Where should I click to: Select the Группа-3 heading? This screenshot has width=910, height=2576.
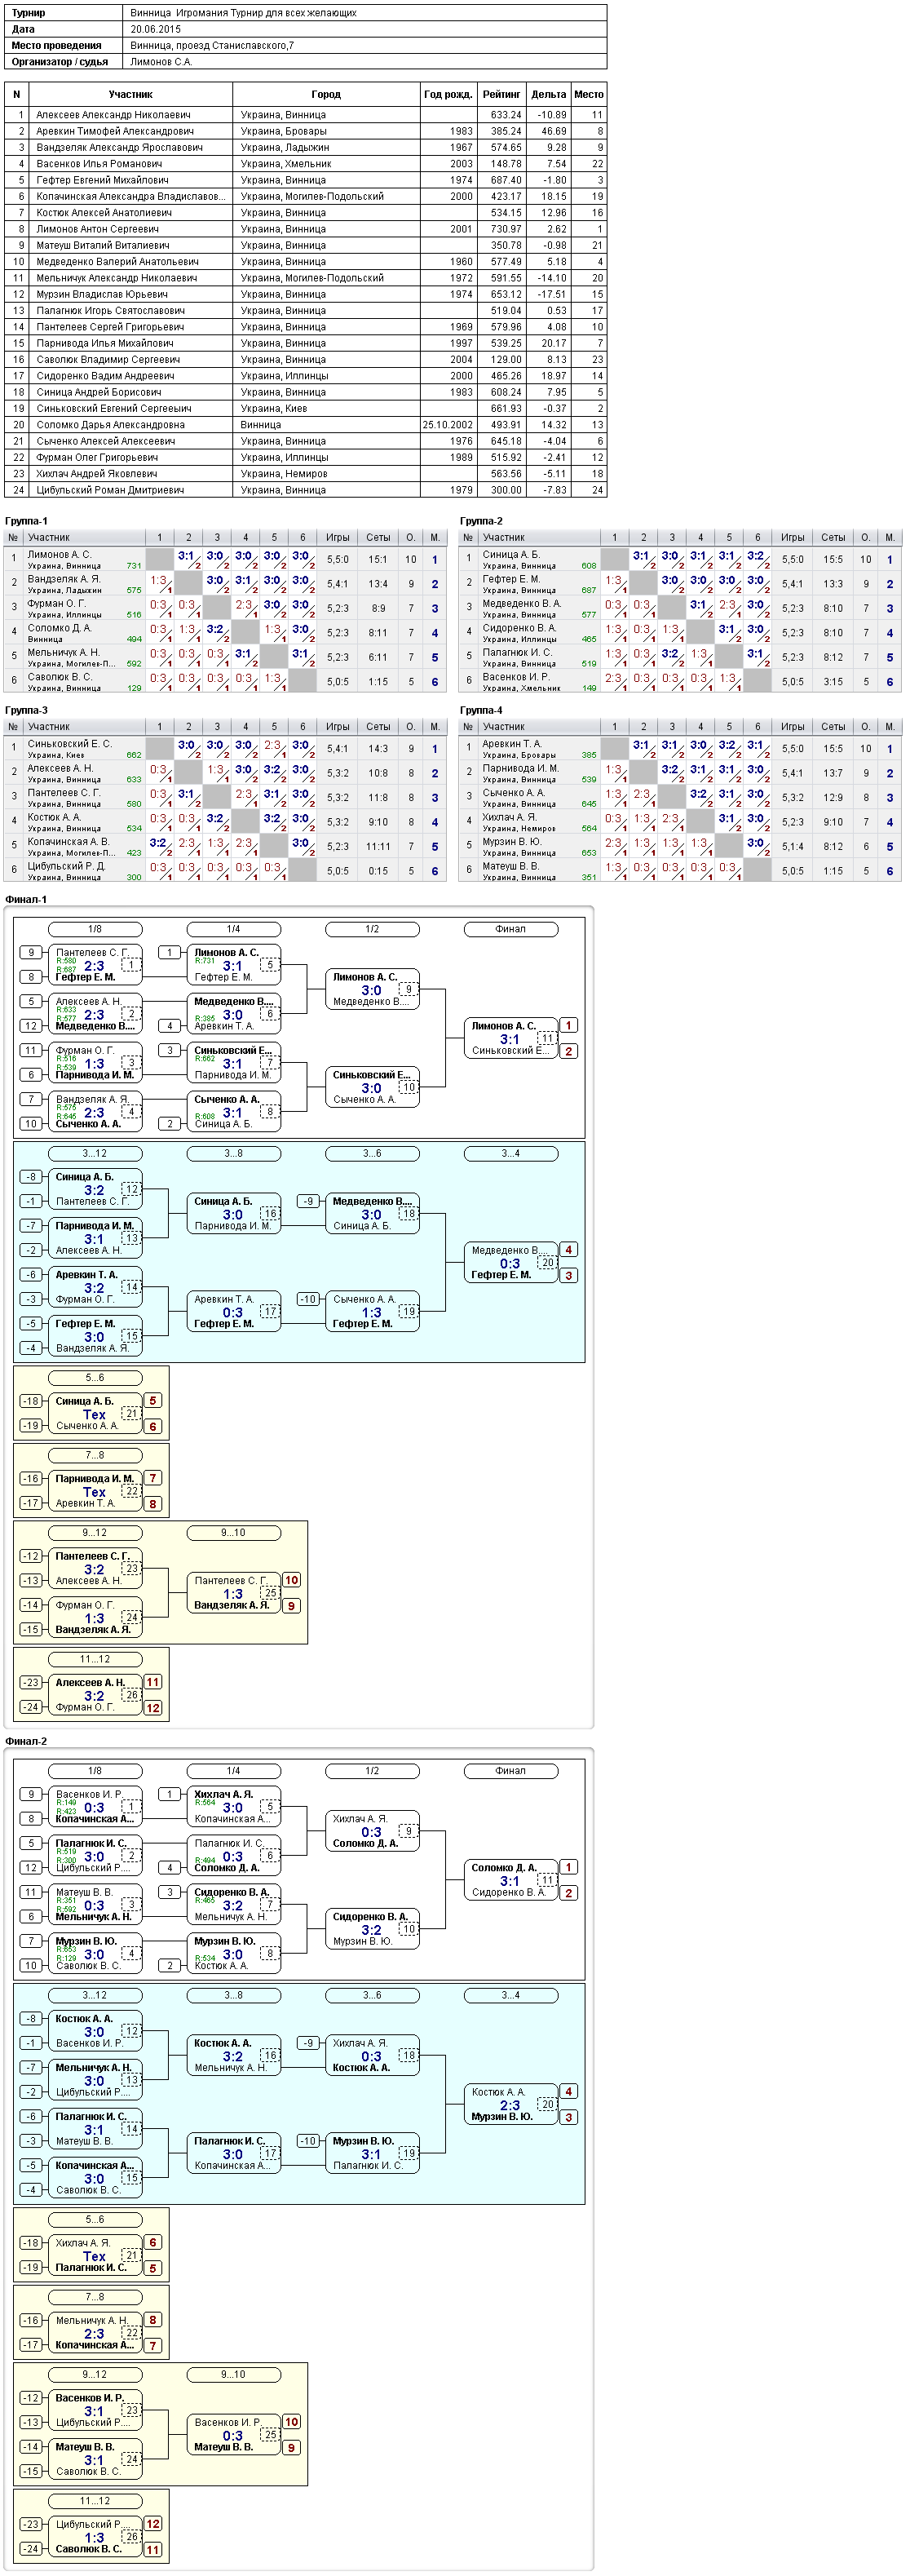[26, 710]
